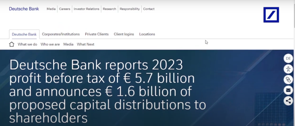Click the Contact link
Viewport: 295px width, 126px height.
[149, 9]
